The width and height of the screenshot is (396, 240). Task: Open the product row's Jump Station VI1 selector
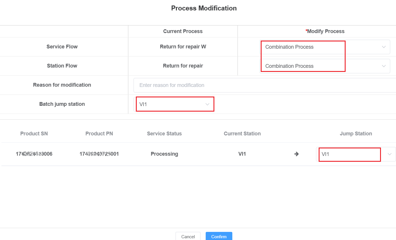pyautogui.click(x=351, y=154)
